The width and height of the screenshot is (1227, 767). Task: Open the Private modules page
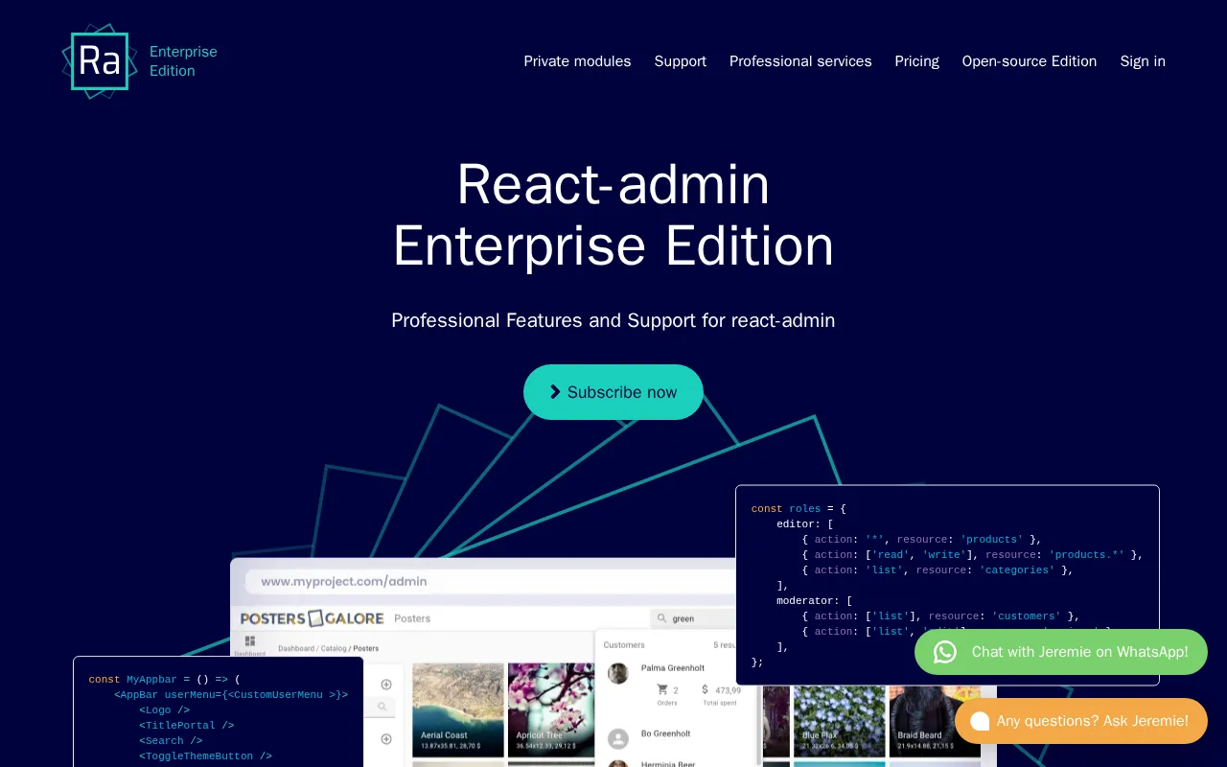pos(577,61)
